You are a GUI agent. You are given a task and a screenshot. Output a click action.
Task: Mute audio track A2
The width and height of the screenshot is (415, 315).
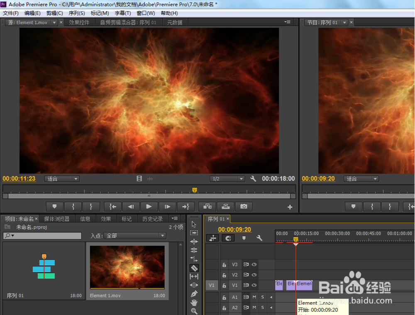[x=254, y=308]
